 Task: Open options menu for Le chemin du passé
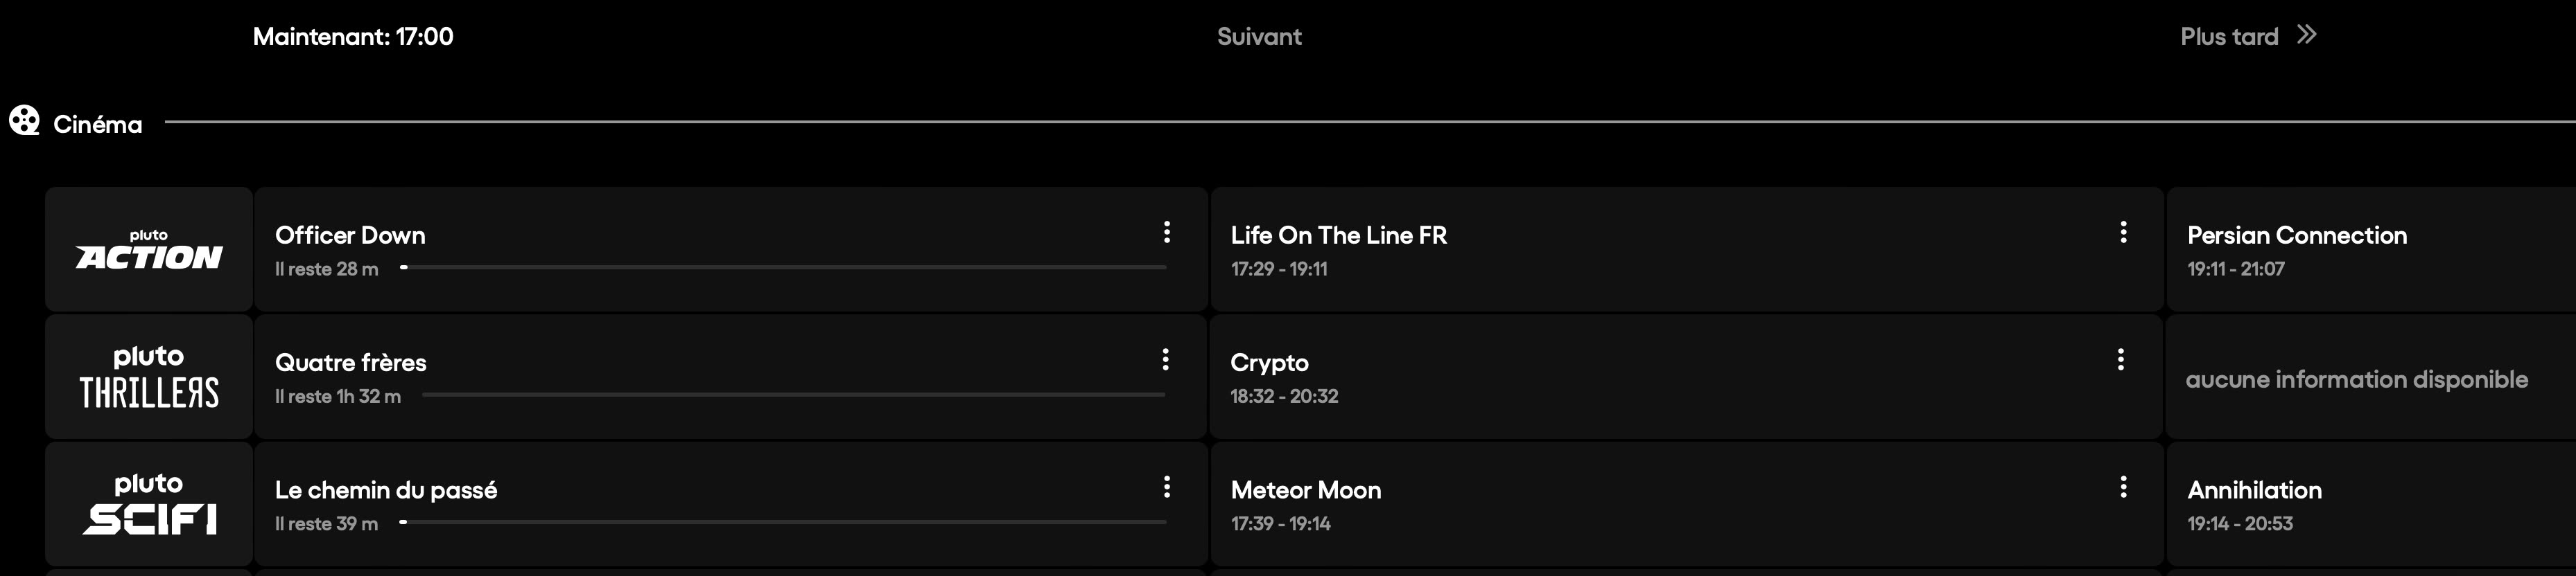(x=1166, y=487)
